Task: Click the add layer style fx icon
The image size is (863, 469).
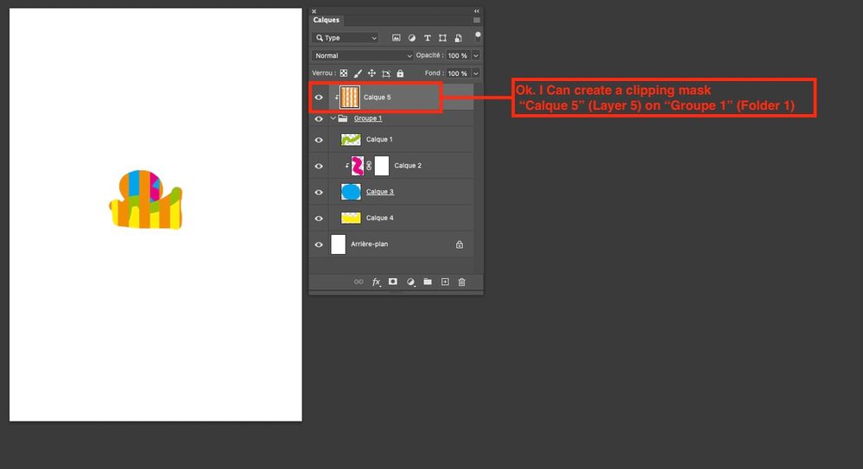Action: [x=377, y=282]
